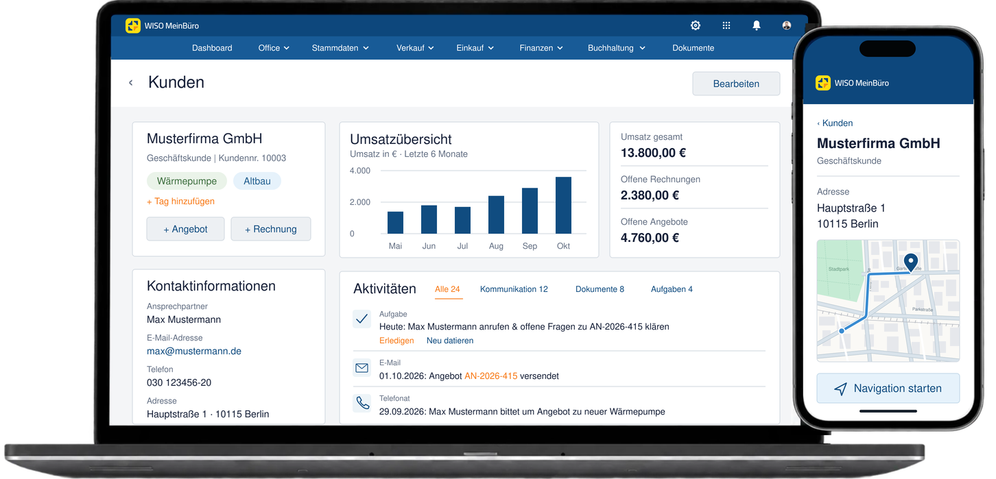996x479 pixels.
Task: Click the Mai bar in Umsatz chart
Action: coord(395,223)
